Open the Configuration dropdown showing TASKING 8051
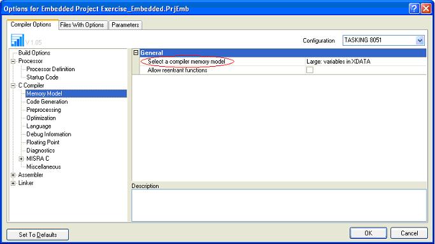 pos(383,41)
